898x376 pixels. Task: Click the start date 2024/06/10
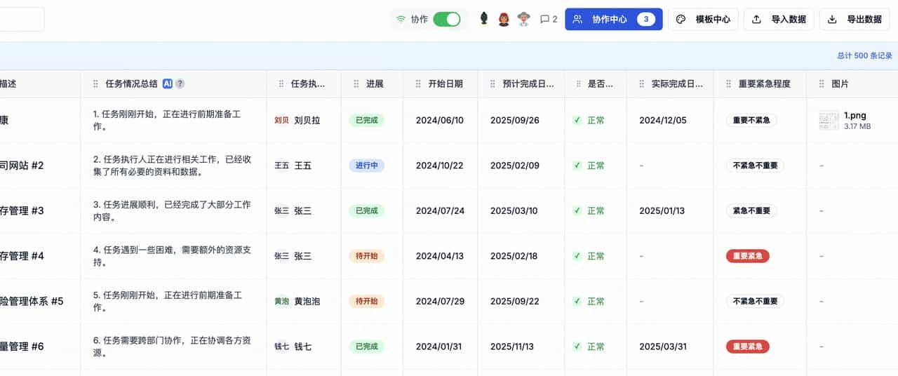tap(440, 121)
